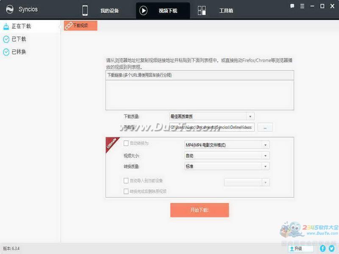
Task: Click the 开始下载 button
Action: 200,210
